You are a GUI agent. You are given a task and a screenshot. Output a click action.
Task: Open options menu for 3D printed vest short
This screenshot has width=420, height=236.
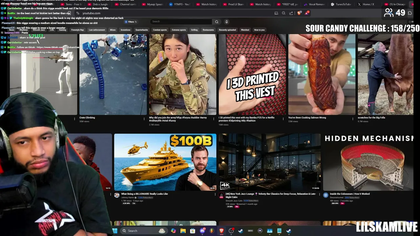coord(283,119)
